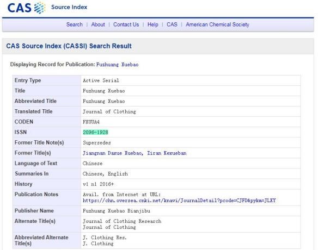Click the History value v1 n1 2016+
The image size is (318, 250).
(x=99, y=184)
